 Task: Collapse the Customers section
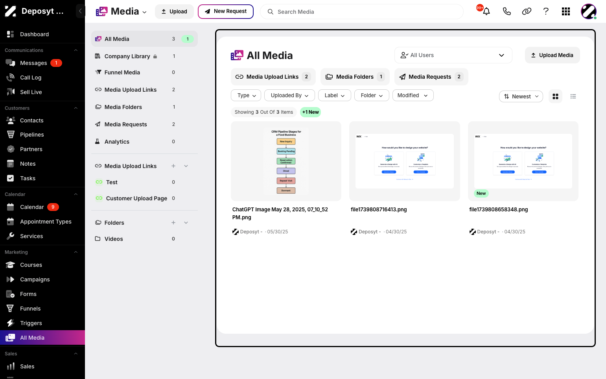click(76, 108)
